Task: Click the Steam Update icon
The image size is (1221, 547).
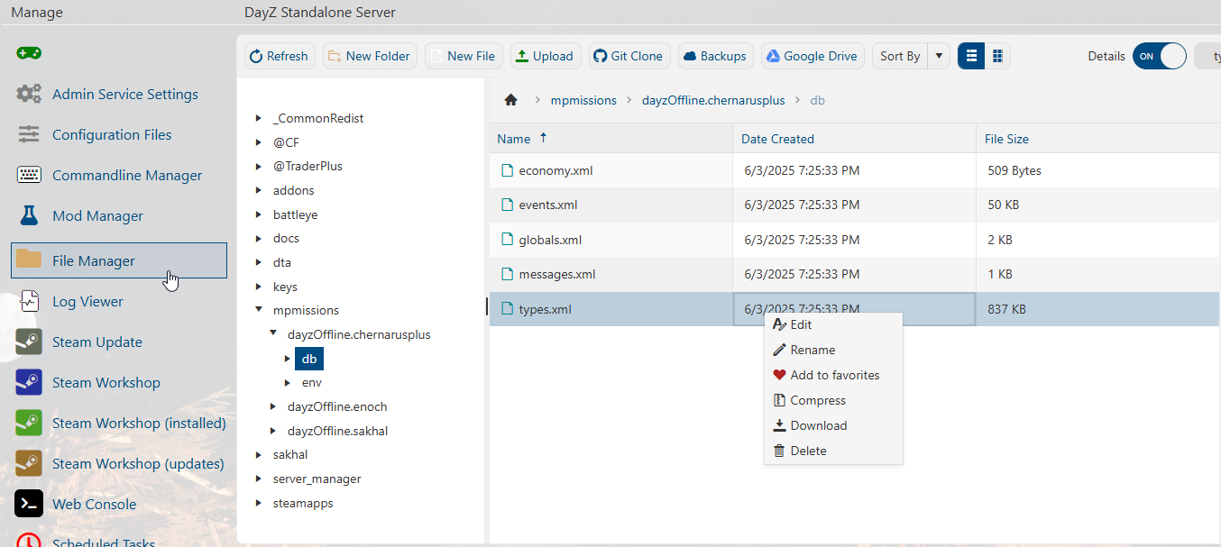Action: [x=29, y=342]
